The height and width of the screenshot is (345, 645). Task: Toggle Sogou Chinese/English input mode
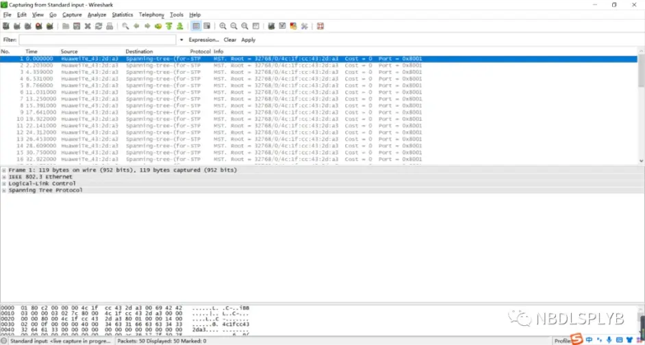[x=589, y=340]
